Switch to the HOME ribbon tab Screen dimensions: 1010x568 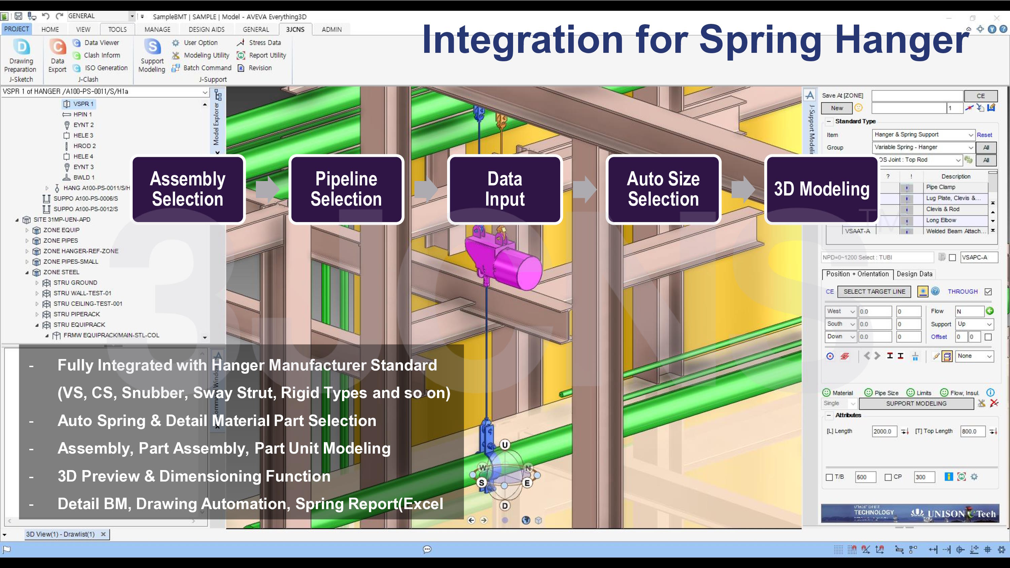coord(50,29)
